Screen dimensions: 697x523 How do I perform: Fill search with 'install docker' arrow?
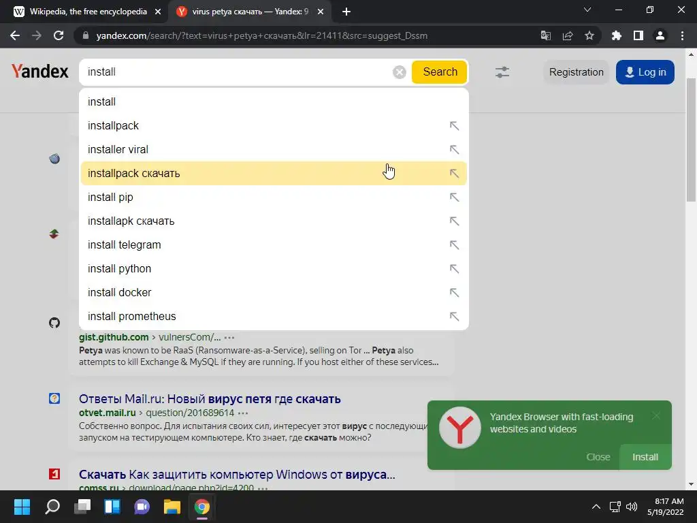click(x=454, y=292)
